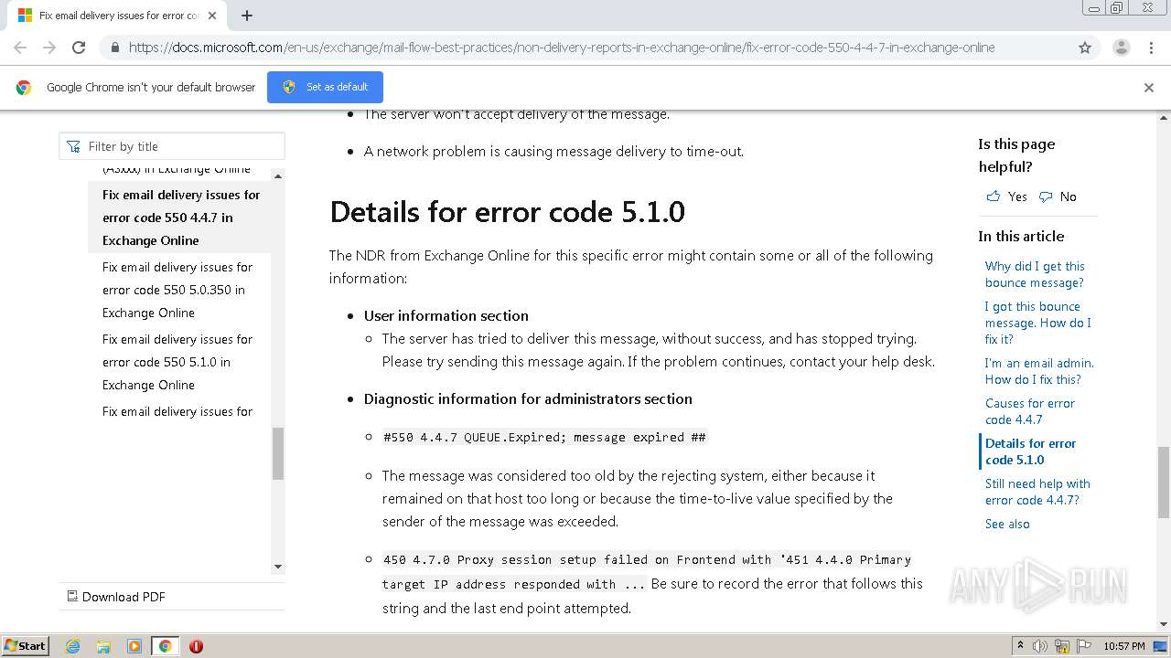This screenshot has width=1171, height=658.
Task: Click the User information section text
Action: tap(446, 315)
